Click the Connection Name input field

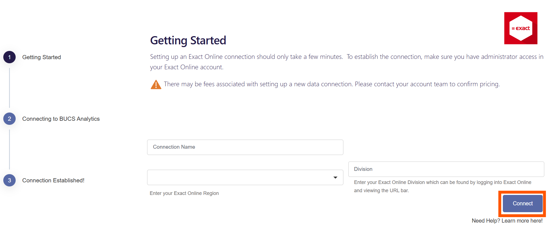coord(245,147)
